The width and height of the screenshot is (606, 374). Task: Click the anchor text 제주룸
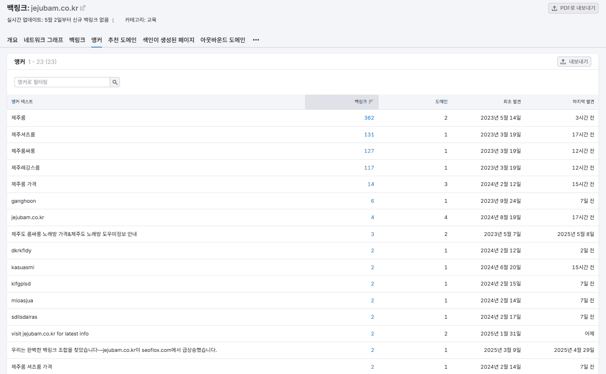pos(18,118)
